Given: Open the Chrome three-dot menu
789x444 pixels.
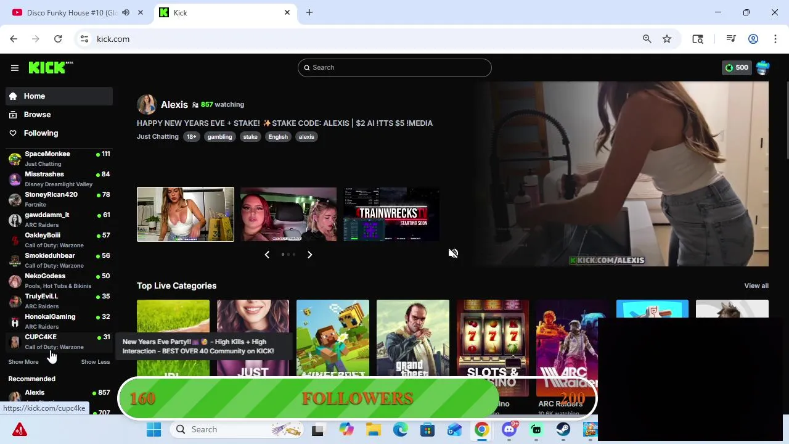Looking at the screenshot, I should (775, 39).
